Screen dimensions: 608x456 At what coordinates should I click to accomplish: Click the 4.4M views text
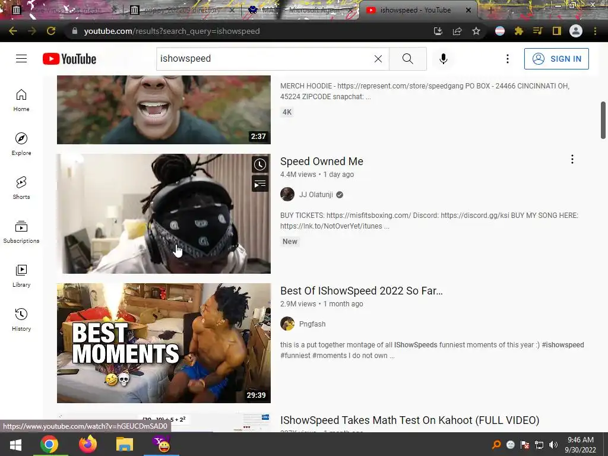298,175
